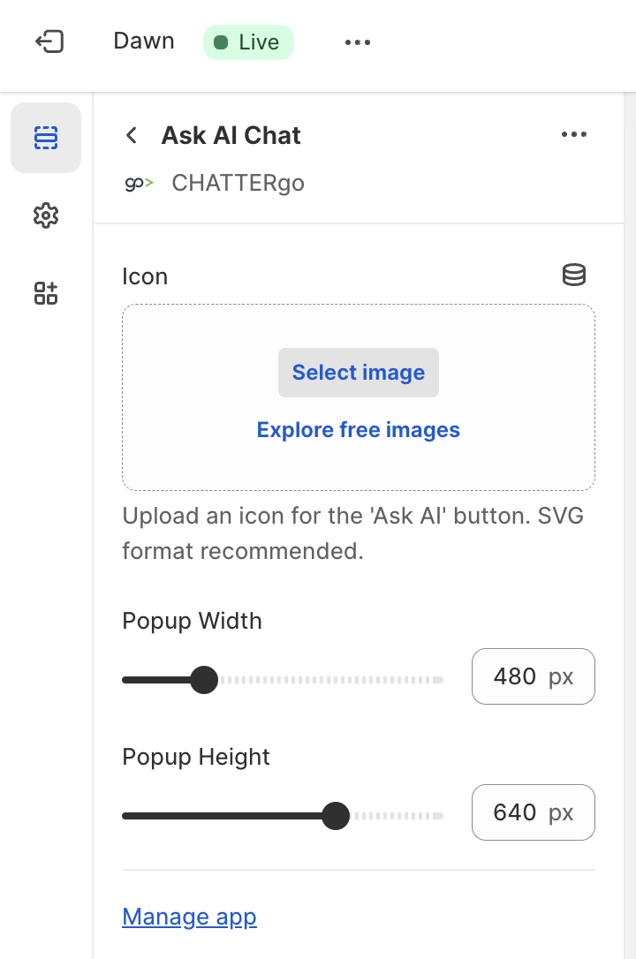
Task: Open Theme settings gear icon
Action: pos(46,215)
